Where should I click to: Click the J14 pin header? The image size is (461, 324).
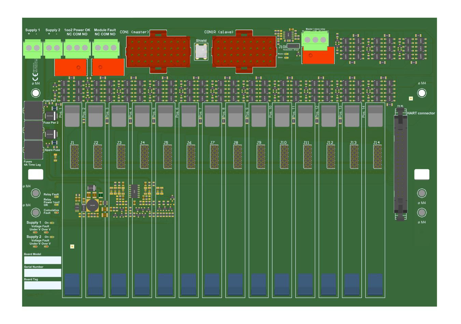click(x=377, y=156)
